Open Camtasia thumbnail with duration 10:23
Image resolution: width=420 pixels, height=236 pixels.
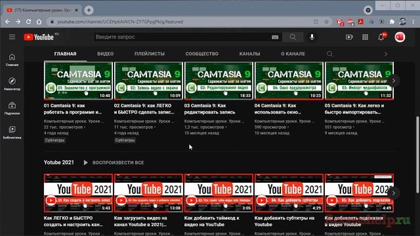point(289,81)
